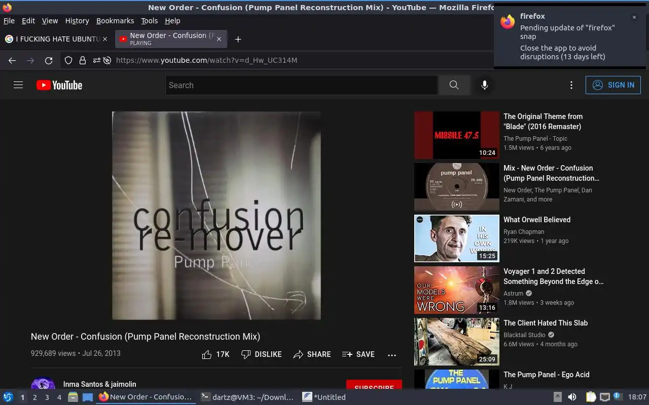Open the Tools menu
Image resolution: width=649 pixels, height=405 pixels.
(x=150, y=21)
